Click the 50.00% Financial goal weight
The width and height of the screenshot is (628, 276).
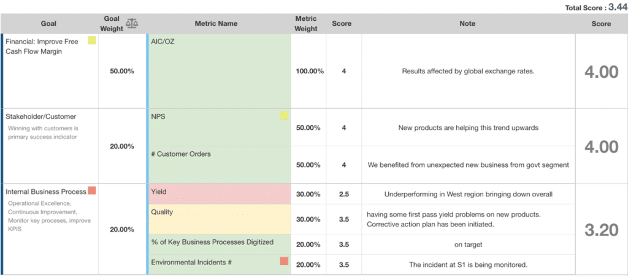(x=121, y=72)
